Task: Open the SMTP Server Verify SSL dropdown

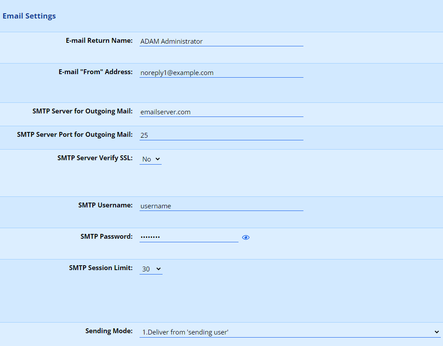Action: click(151, 159)
